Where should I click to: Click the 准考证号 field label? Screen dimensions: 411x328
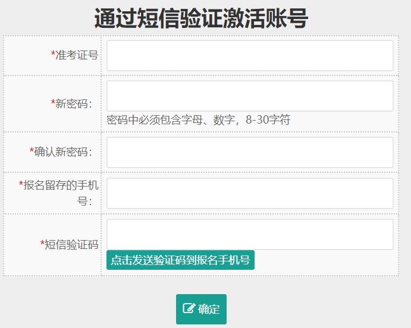pyautogui.click(x=77, y=55)
